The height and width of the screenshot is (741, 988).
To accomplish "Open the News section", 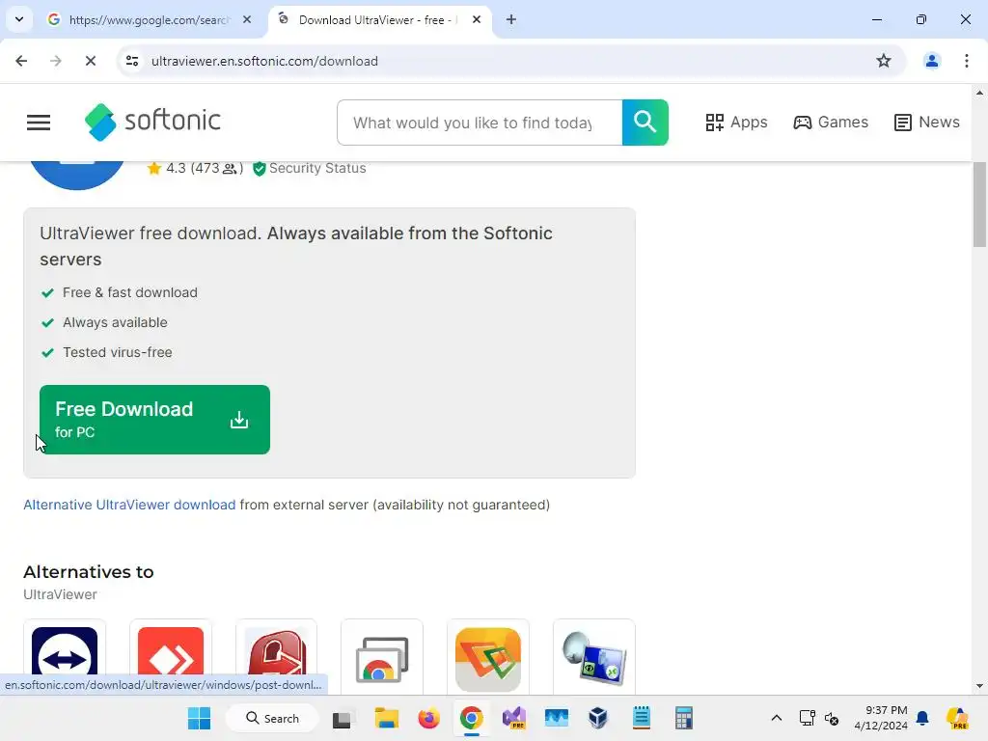I will [x=926, y=123].
